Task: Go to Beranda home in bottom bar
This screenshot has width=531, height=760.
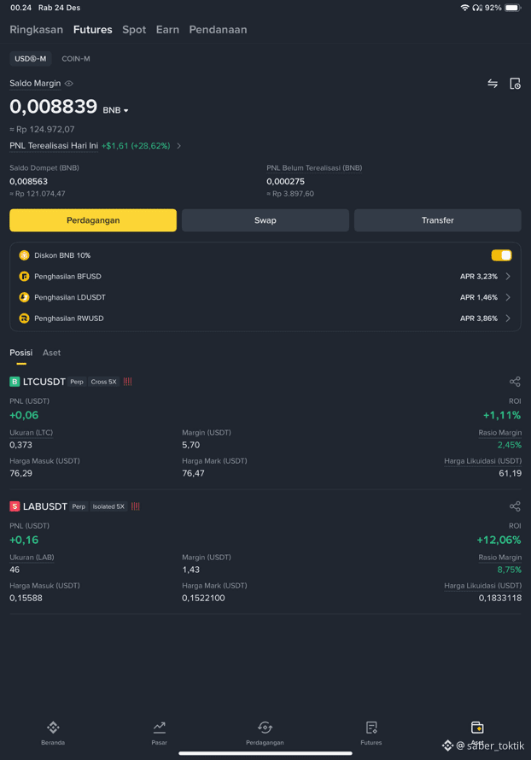Action: point(53,732)
